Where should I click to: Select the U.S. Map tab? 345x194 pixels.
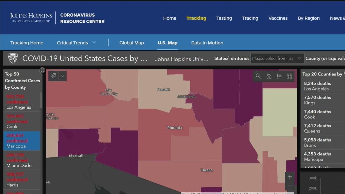pos(168,43)
